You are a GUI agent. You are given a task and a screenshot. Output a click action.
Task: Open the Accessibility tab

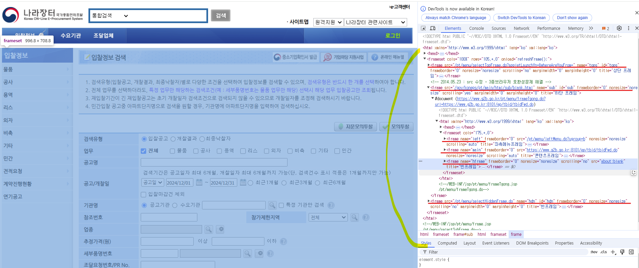[591, 243]
